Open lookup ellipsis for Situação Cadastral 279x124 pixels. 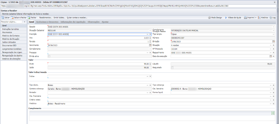(x=150, y=30)
